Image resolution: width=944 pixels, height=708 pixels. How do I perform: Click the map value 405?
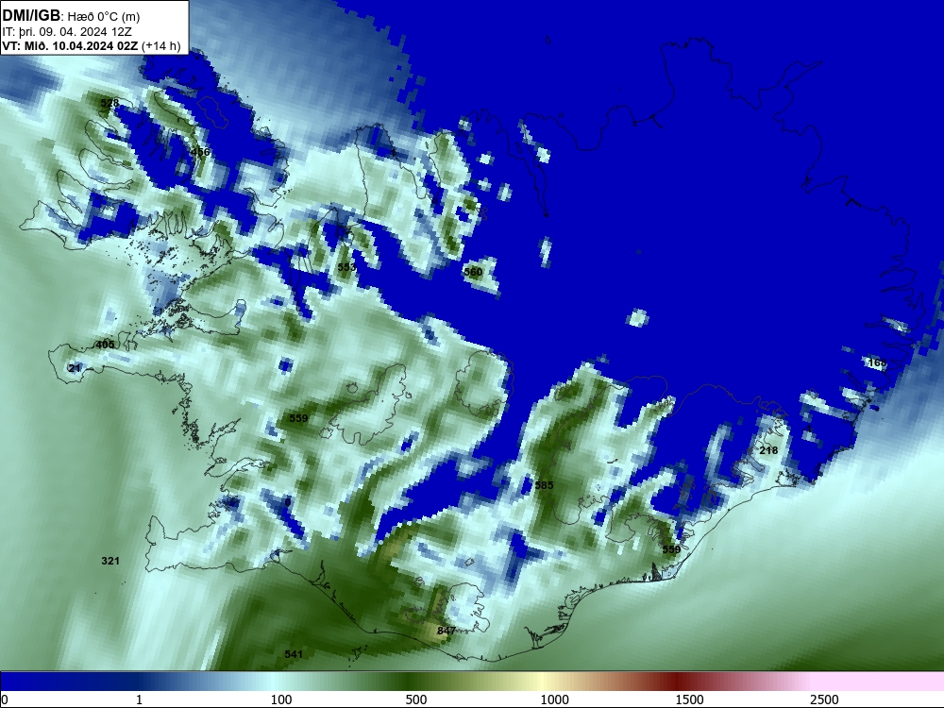(105, 345)
